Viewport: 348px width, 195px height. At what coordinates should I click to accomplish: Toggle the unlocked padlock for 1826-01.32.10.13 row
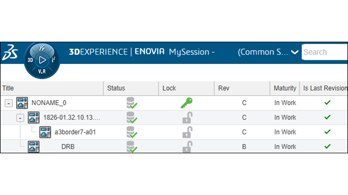tap(187, 118)
